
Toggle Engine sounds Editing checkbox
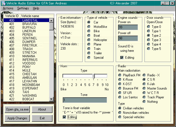click(x=122, y=58)
